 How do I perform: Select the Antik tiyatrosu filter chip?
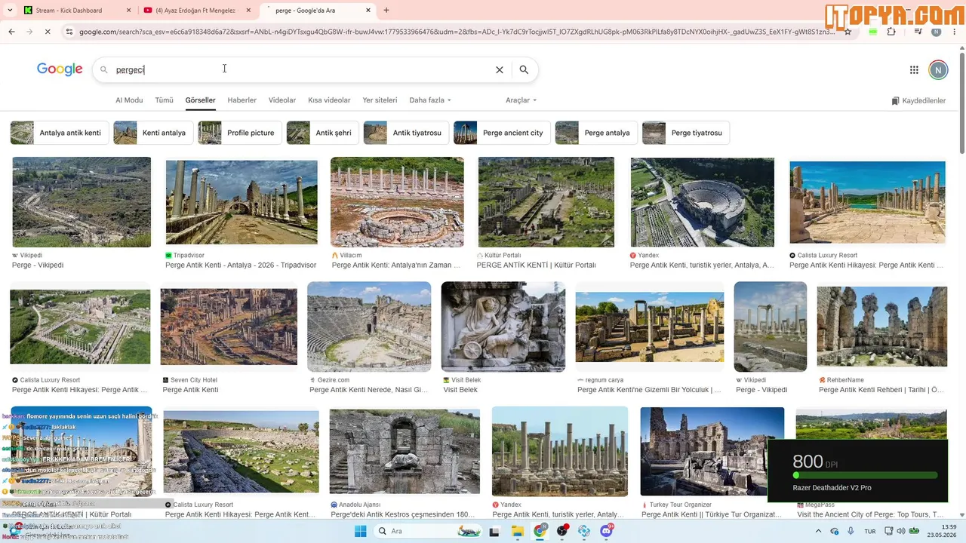(x=406, y=133)
